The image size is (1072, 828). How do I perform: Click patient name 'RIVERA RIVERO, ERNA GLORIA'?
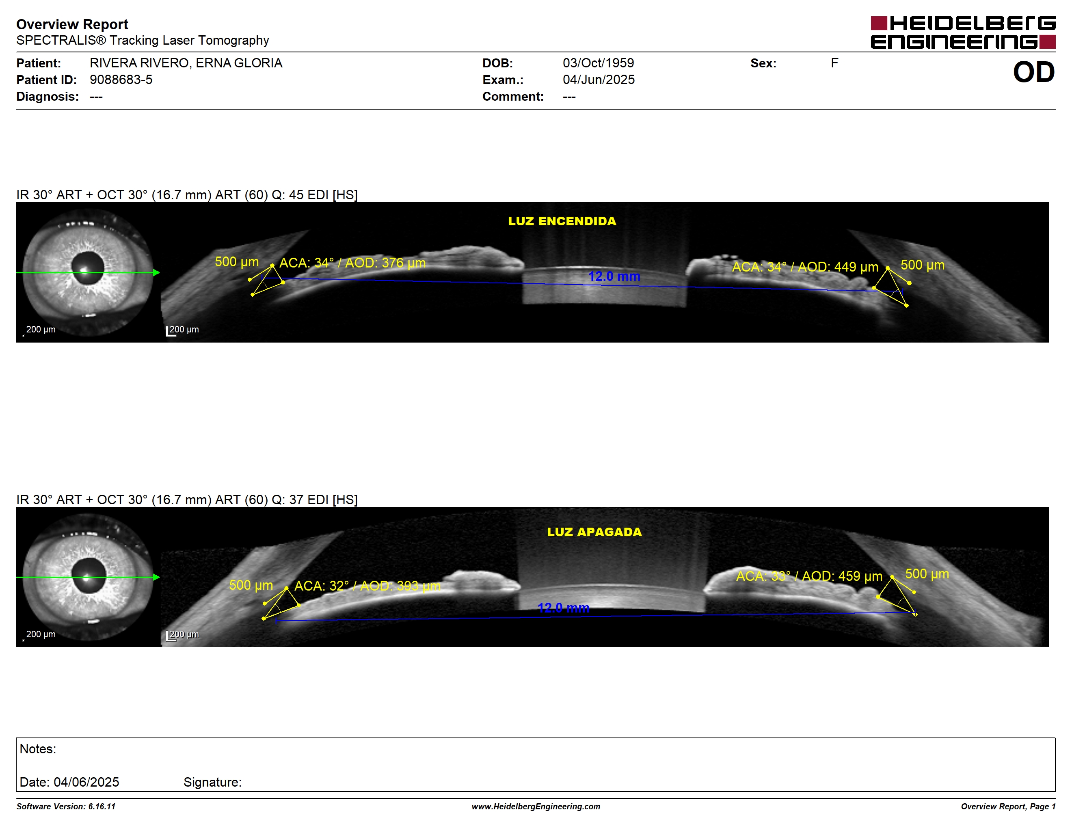coord(186,63)
